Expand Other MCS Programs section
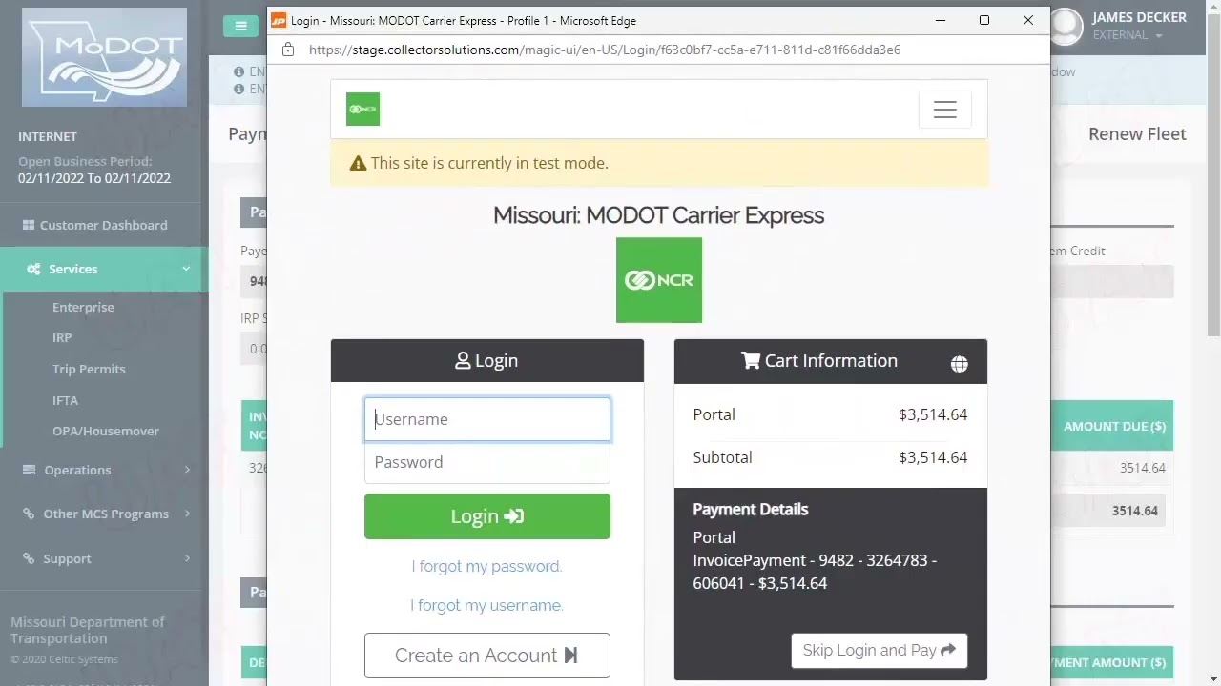This screenshot has width=1221, height=686. (103, 514)
